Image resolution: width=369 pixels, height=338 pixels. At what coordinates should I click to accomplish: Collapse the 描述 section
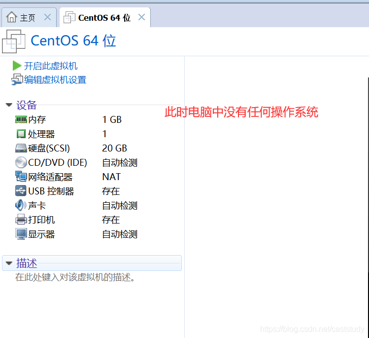pos(9,263)
